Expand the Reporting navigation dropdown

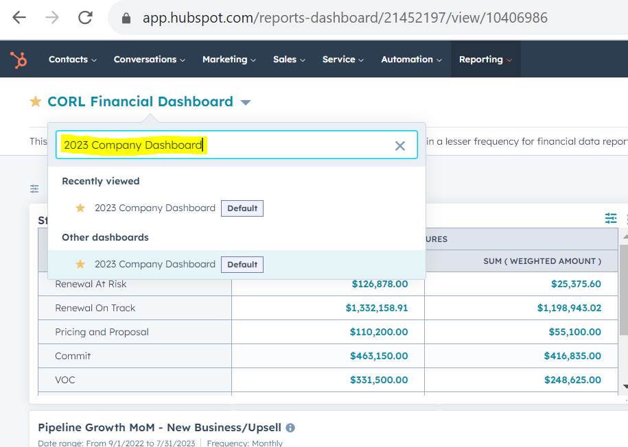(485, 60)
